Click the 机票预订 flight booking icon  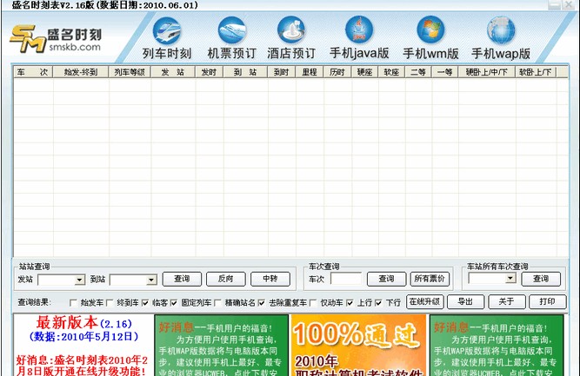point(230,38)
